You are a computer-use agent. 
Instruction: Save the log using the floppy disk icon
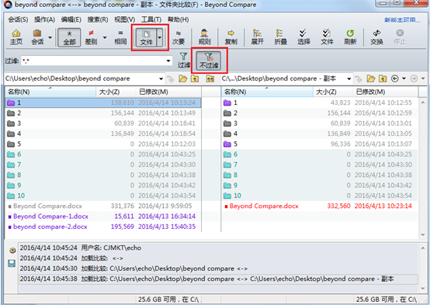[x=12, y=264]
